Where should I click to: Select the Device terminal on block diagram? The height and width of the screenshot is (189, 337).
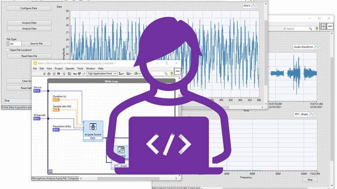tap(37, 91)
